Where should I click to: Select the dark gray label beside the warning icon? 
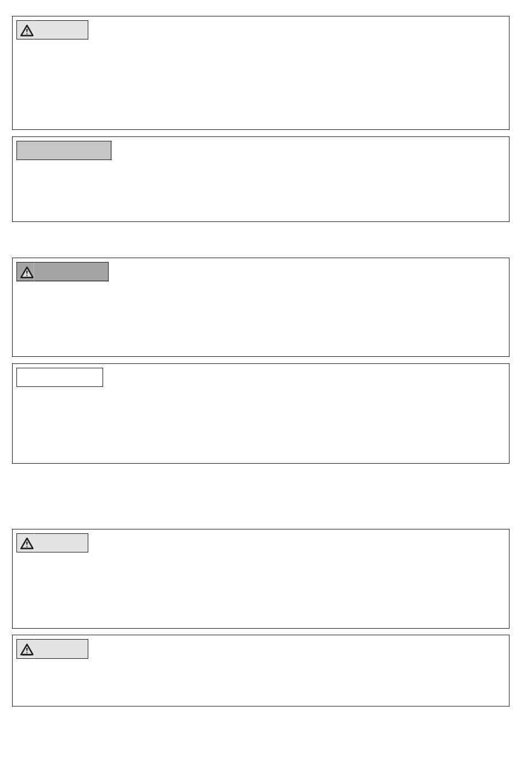[63, 272]
